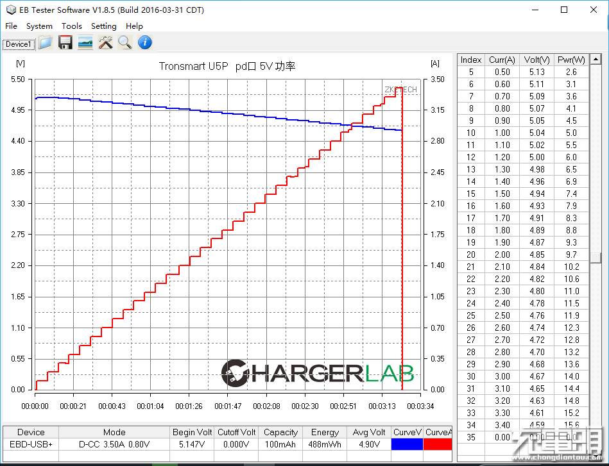The width and height of the screenshot is (609, 466).
Task: Select table row with index 20
Action: [523, 254]
